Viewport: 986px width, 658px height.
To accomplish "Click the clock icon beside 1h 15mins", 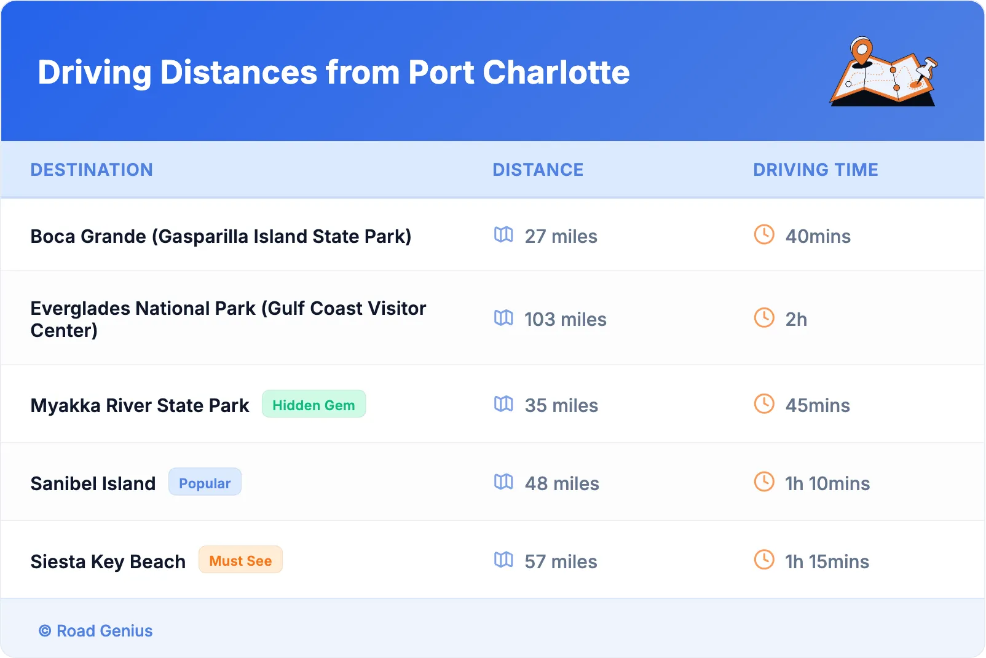I will (764, 560).
